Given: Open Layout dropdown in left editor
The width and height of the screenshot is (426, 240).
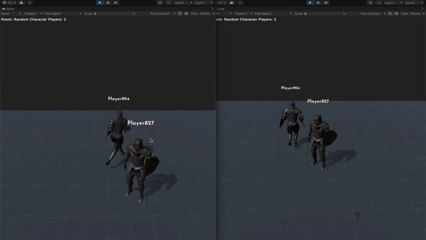Looking at the screenshot, I should pyautogui.click(x=204, y=3).
